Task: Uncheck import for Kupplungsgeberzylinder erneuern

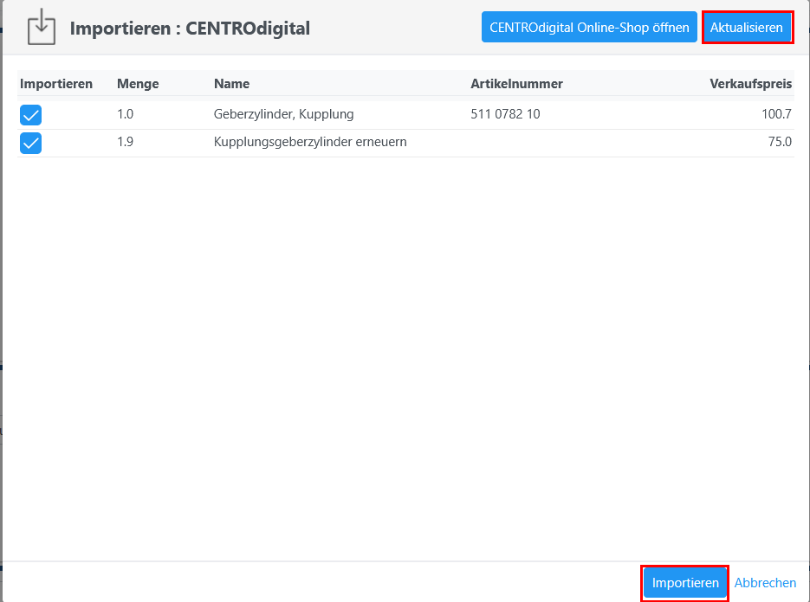Action: coord(31,143)
